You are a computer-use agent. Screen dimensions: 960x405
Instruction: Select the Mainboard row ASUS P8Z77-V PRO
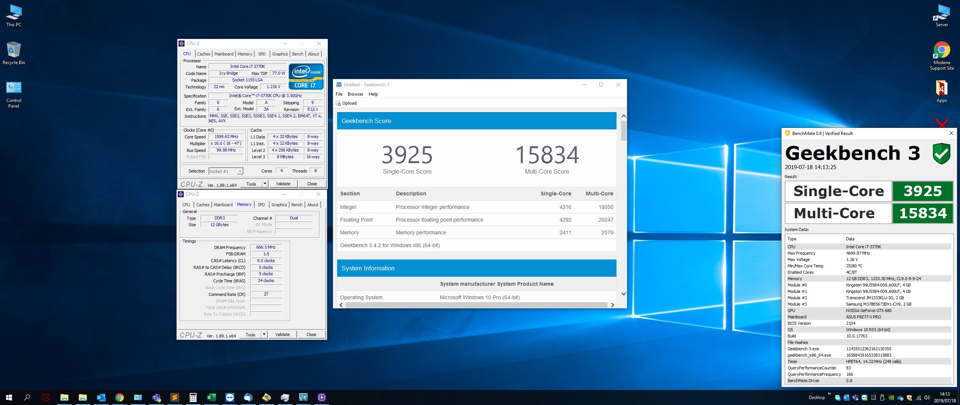868,317
